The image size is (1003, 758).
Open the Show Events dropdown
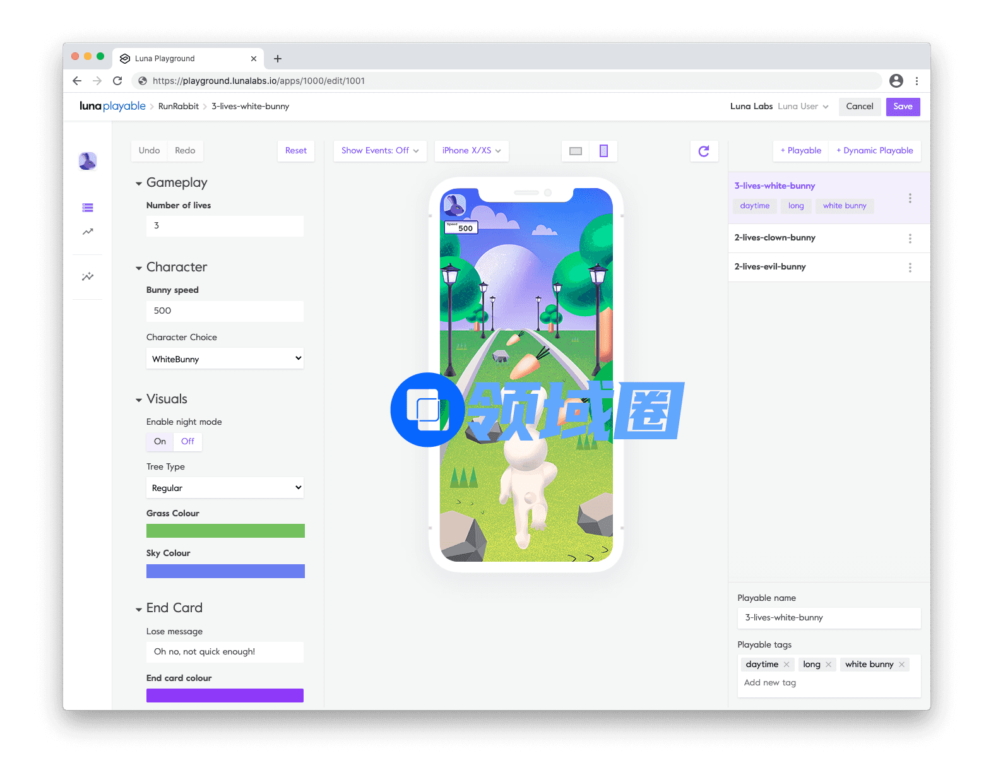coord(379,151)
